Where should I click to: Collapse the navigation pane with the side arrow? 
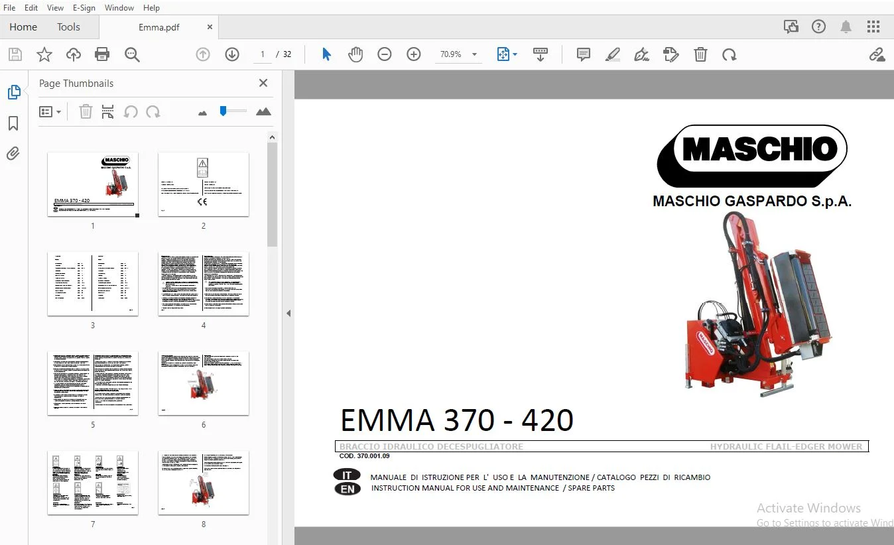(288, 313)
